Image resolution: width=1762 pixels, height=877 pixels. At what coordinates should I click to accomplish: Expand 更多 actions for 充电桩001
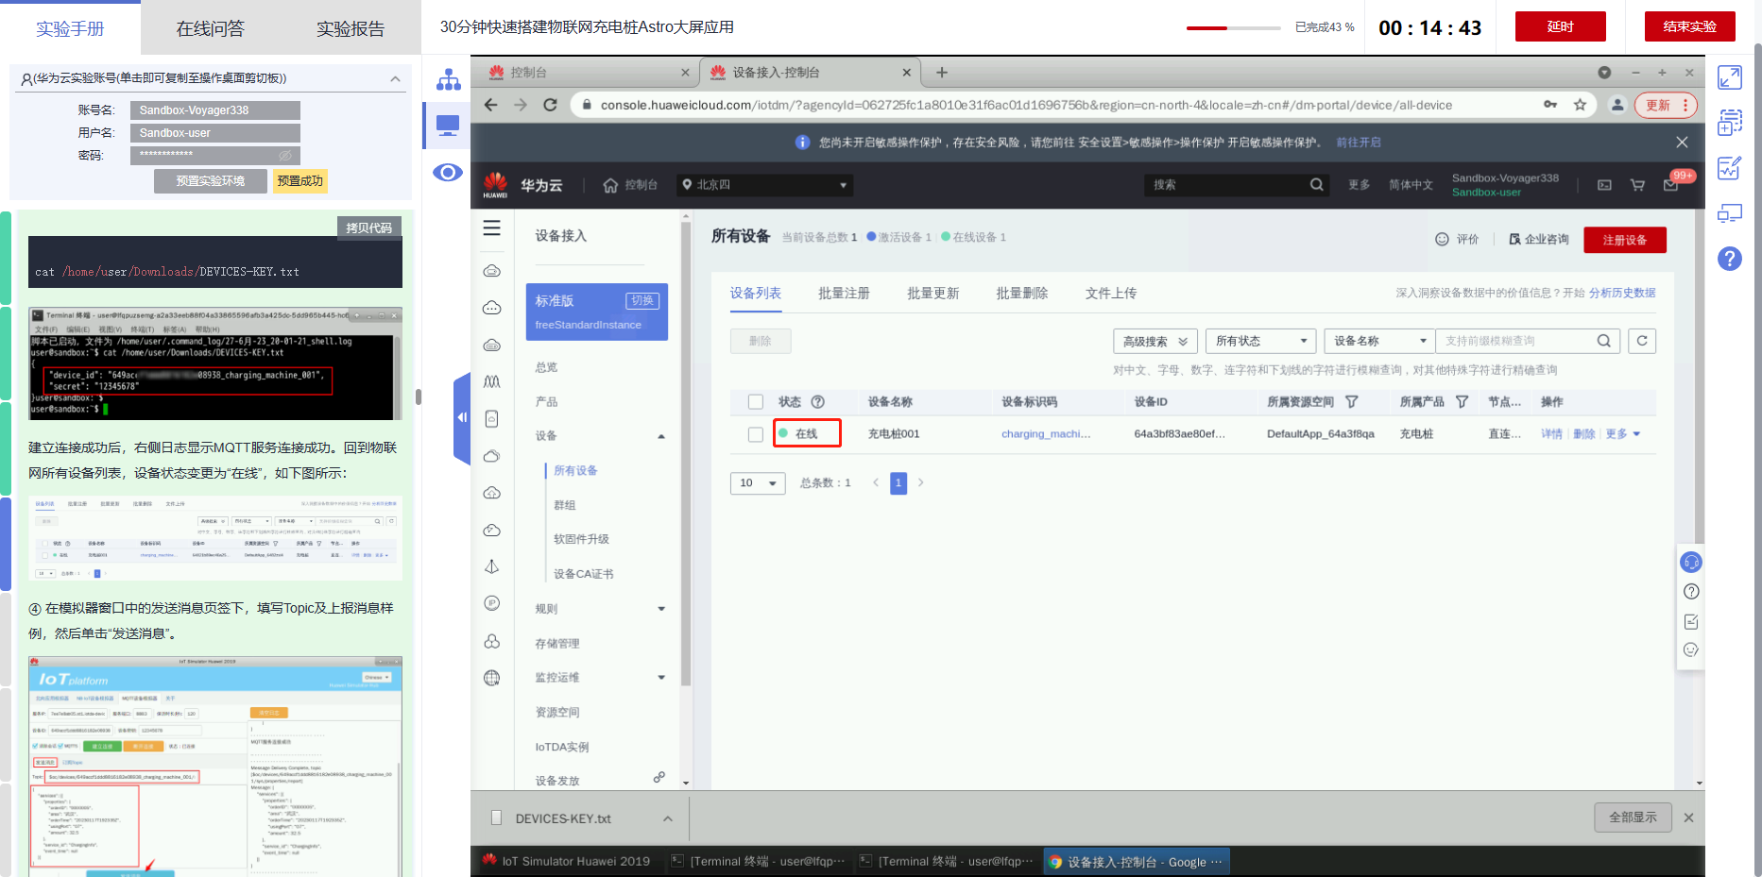point(1623,434)
